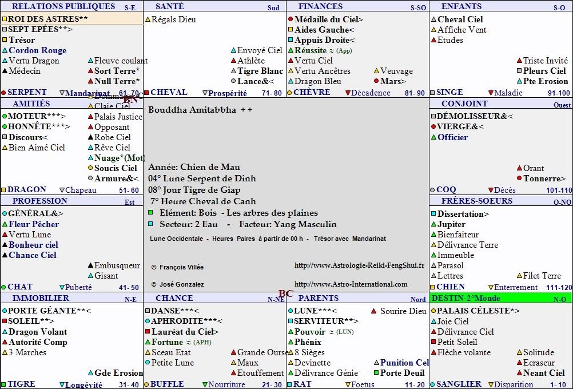The height and width of the screenshot is (389, 573).
Task: Click the green square beside Porte Deuil
Action: 376,373
